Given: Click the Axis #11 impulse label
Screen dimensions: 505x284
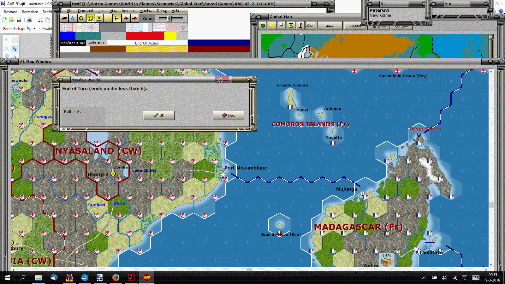Looking at the screenshot, I should click(x=96, y=43).
